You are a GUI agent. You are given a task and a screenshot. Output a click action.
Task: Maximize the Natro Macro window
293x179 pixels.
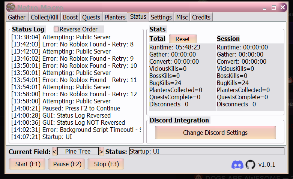(x=274, y=7)
